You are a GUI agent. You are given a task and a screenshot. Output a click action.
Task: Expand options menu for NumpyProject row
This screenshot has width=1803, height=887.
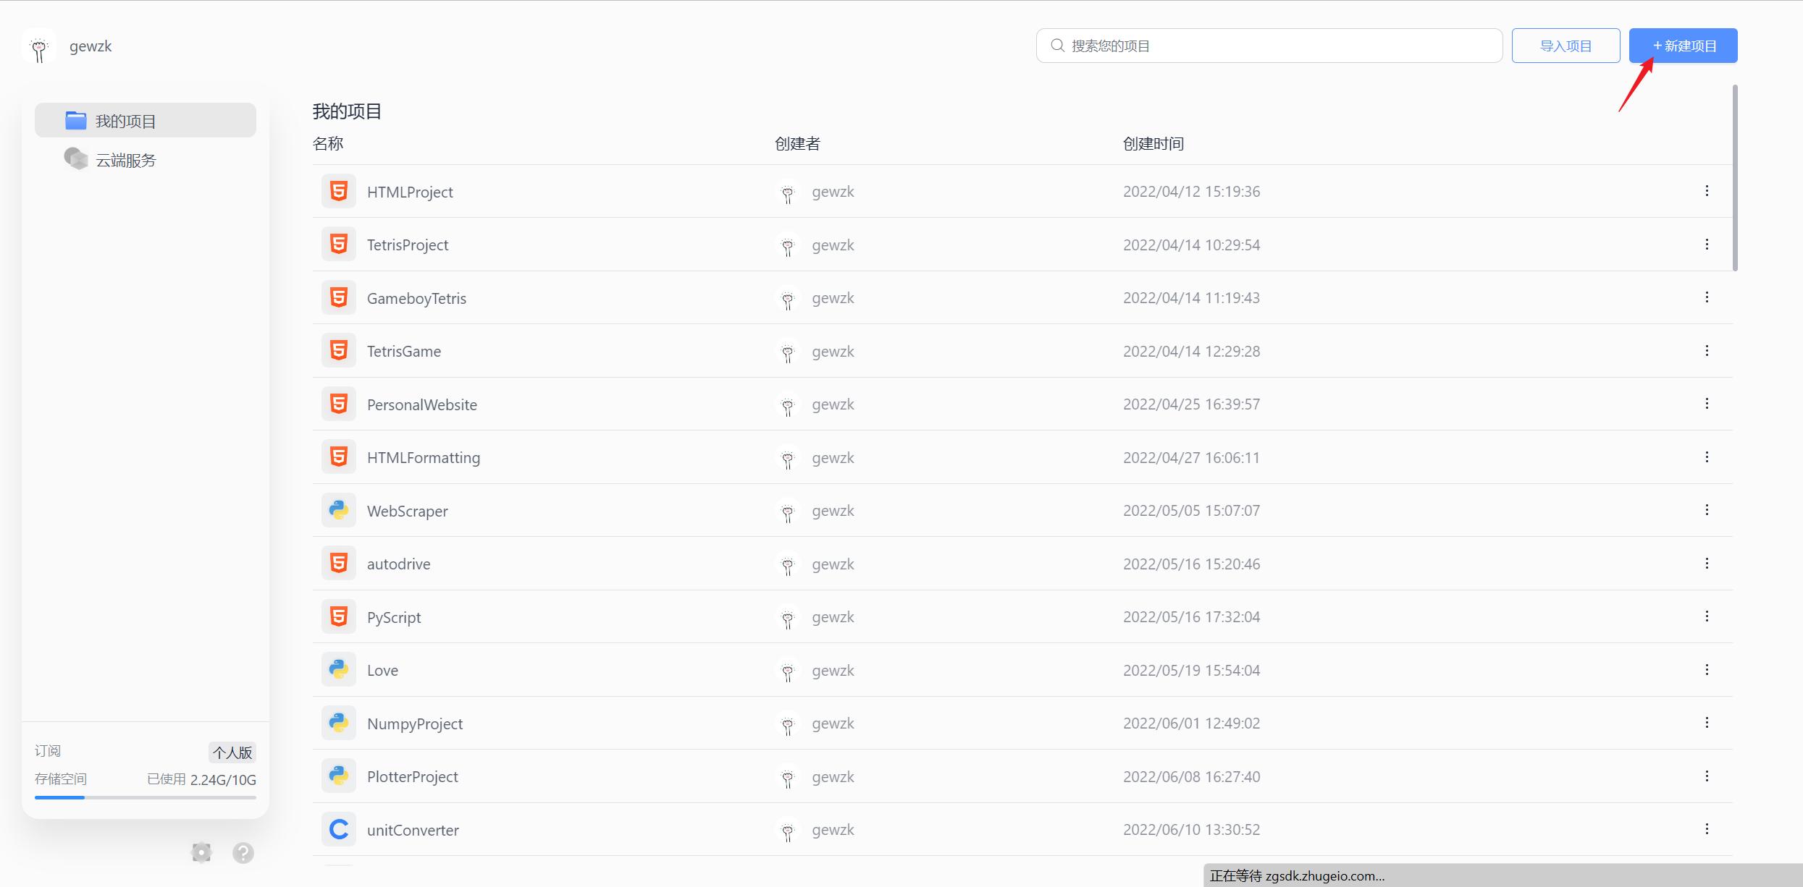(x=1707, y=723)
